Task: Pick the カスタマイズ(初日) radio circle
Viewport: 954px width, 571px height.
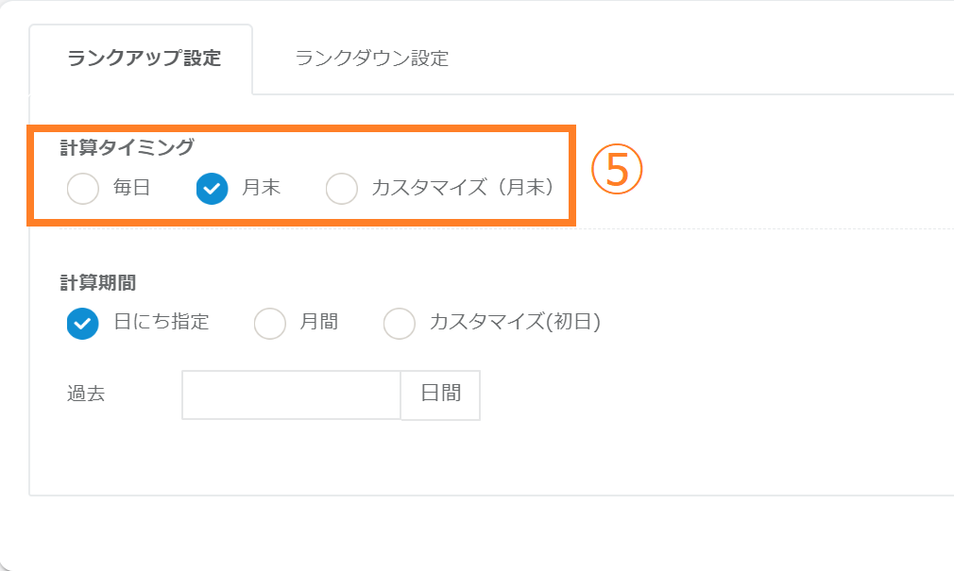Action: [400, 323]
